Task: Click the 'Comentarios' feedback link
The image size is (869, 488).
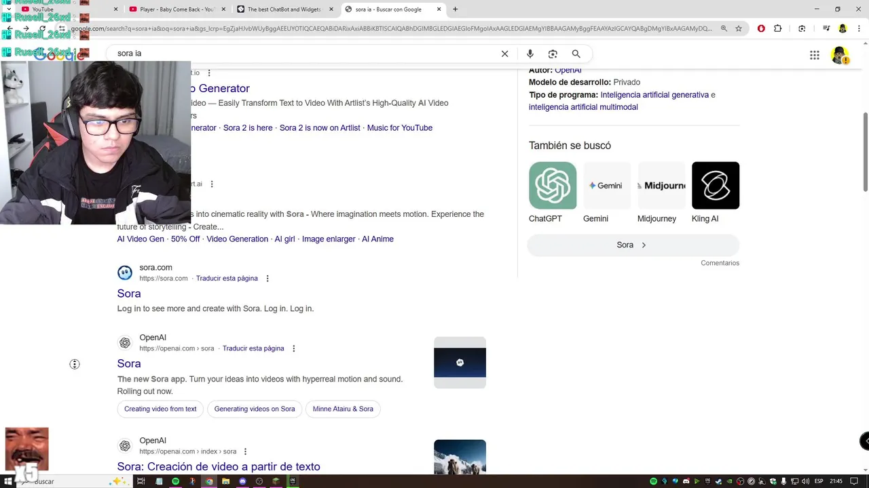Action: [720, 263]
